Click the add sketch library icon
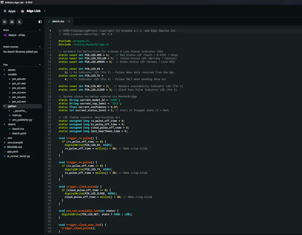This screenshot has width=302, height=235. tap(12, 22)
